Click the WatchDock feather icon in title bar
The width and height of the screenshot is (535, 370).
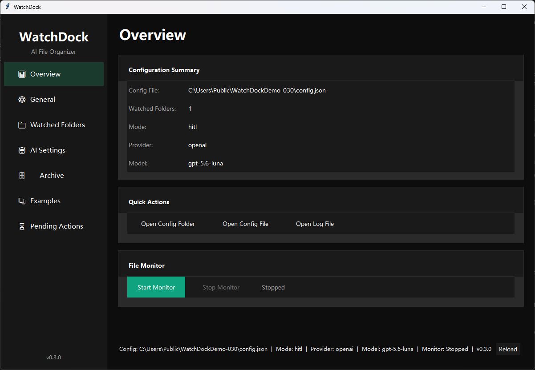click(7, 7)
